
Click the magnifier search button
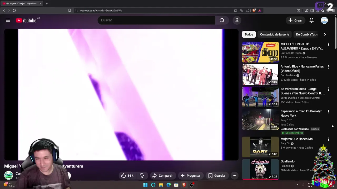[x=222, y=20]
